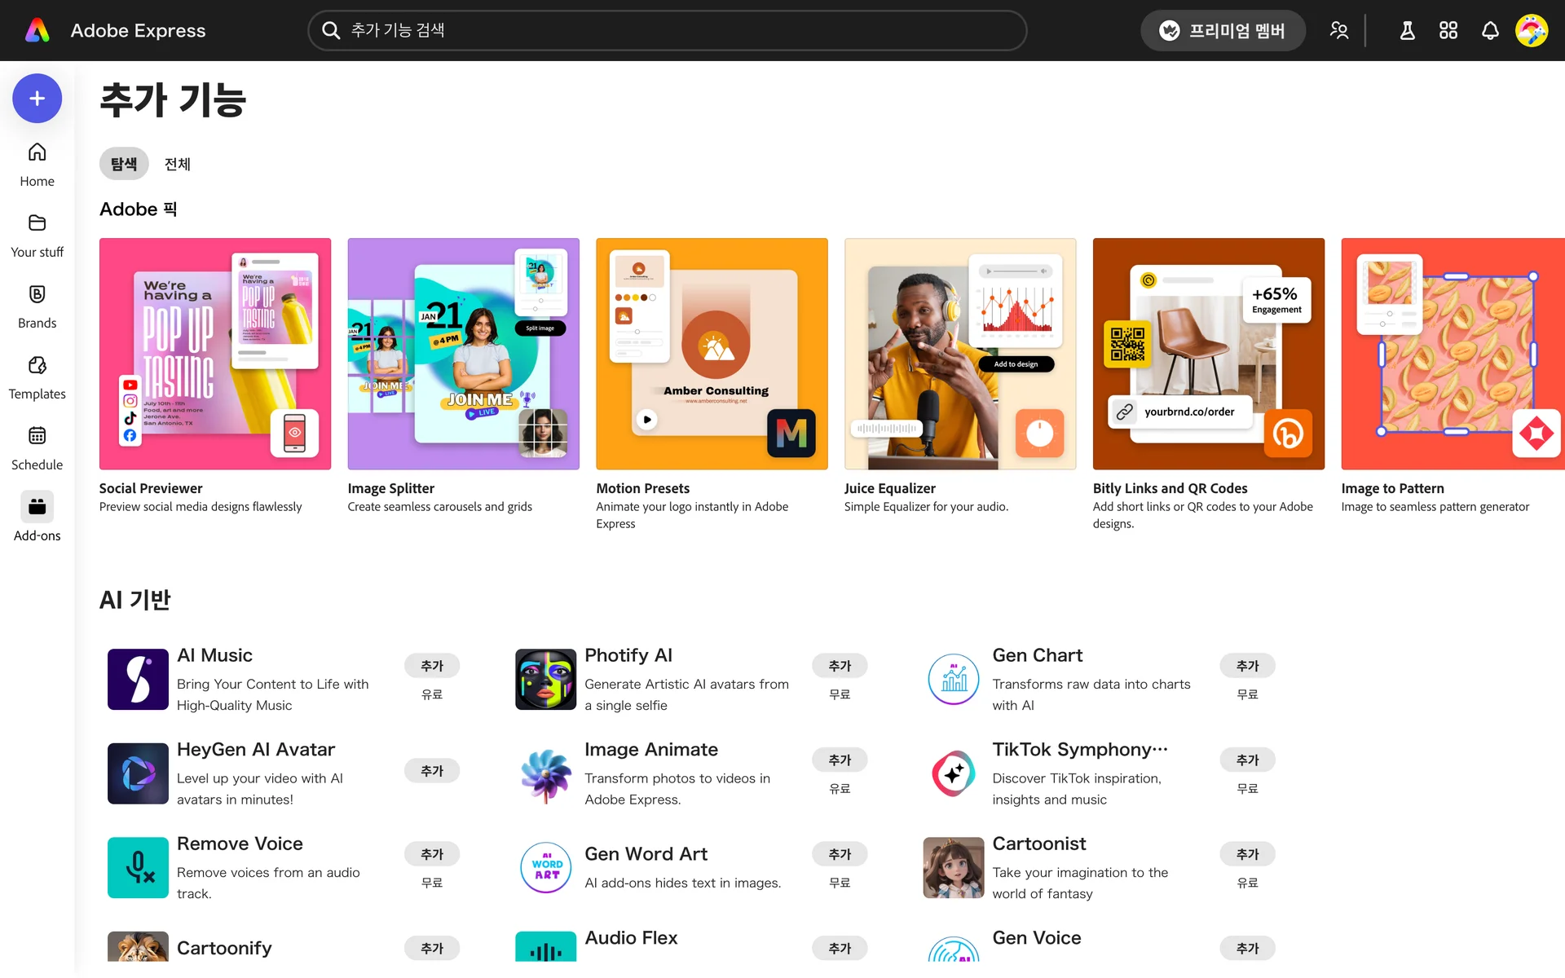Add the Gen Chart add-on
Screen dimensions: 1565x978
pos(1246,666)
